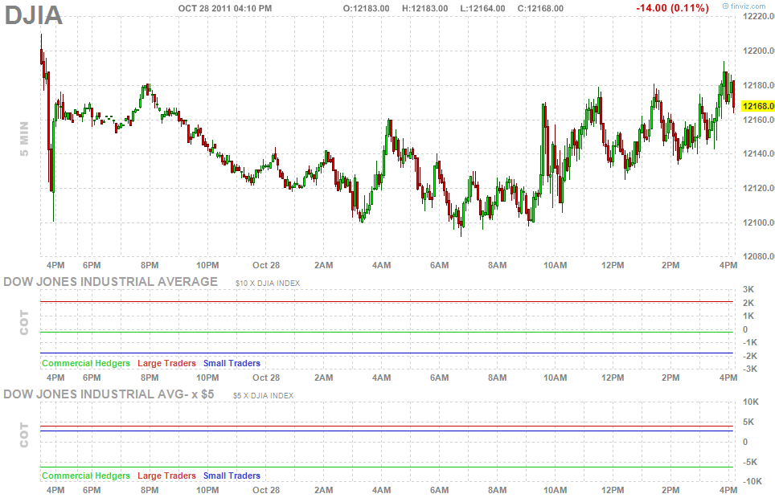Click the 4AM label under the price chart

pyautogui.click(x=382, y=265)
